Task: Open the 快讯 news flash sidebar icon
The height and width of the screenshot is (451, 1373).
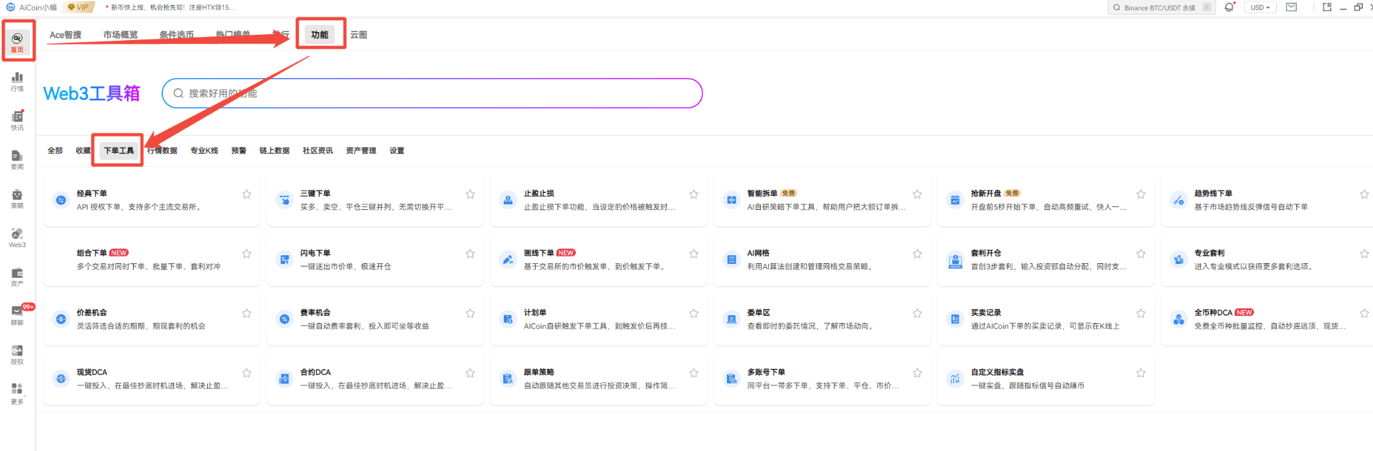Action: [17, 121]
